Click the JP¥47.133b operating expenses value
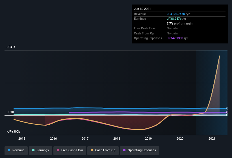Image resolution: width=232 pixels, height=158 pixels. pyautogui.click(x=175, y=38)
